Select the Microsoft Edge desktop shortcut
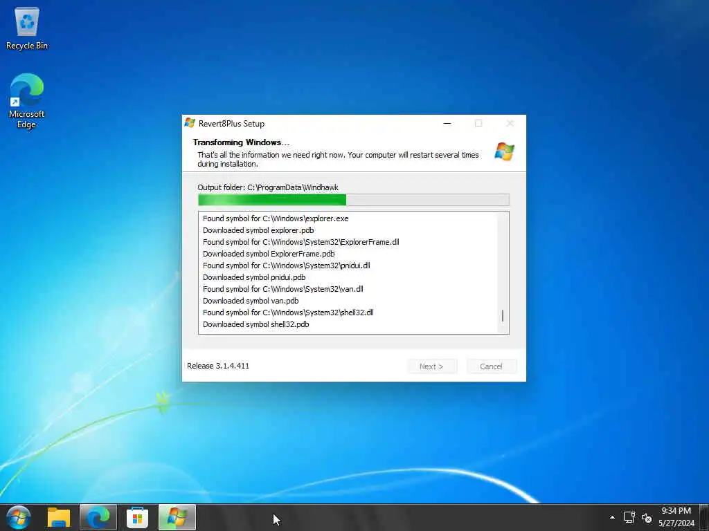709x531 pixels. tap(26, 101)
